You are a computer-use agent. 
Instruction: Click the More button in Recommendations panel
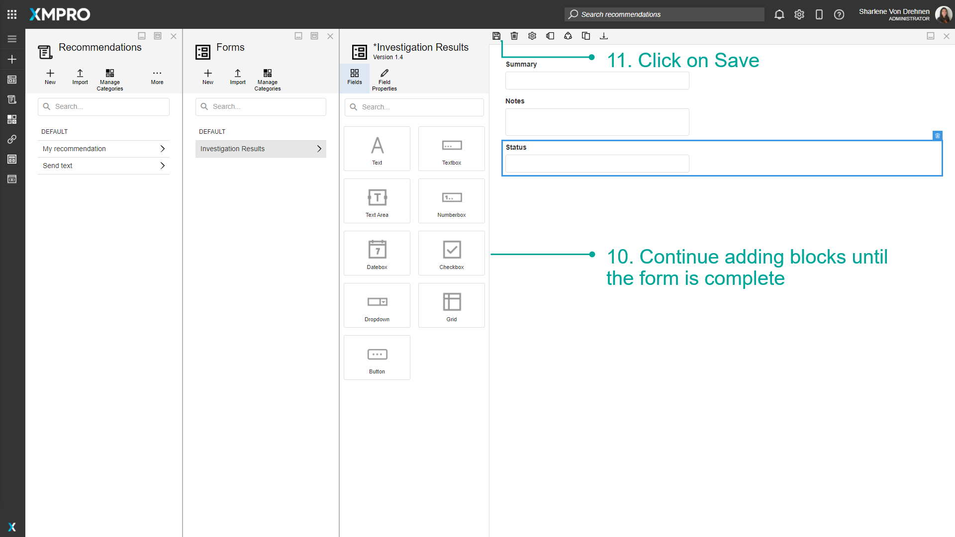pos(157,77)
